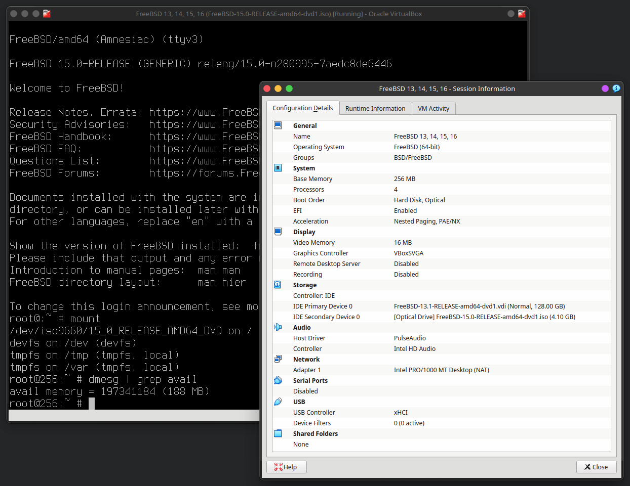
Task: Click the Display section screen icon
Action: point(278,232)
